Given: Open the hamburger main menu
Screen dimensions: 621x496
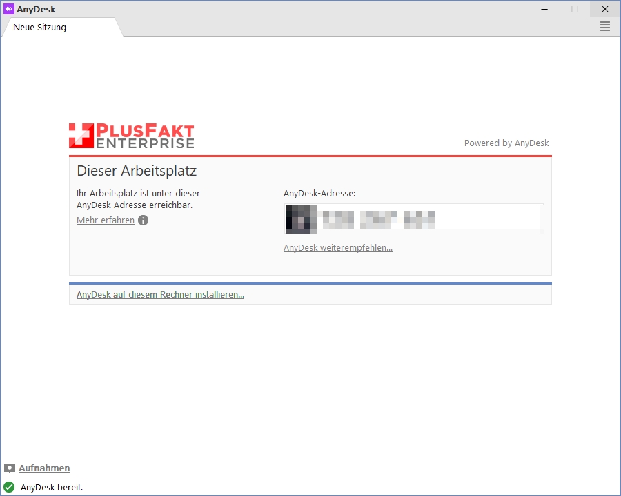Looking at the screenshot, I should [x=604, y=26].
